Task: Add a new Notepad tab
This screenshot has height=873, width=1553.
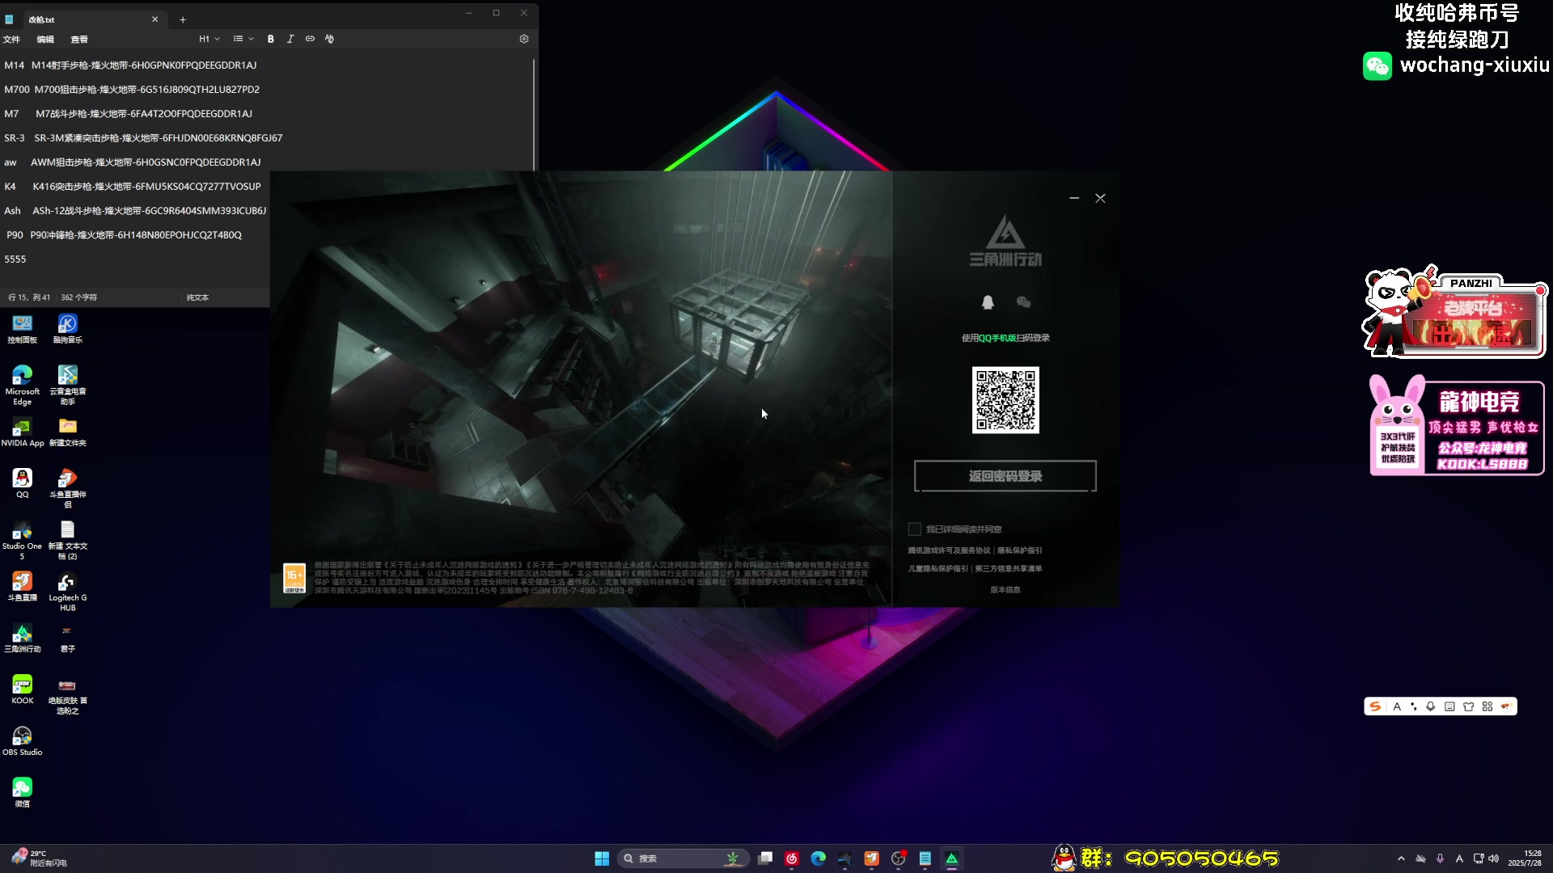Action: pyautogui.click(x=183, y=19)
